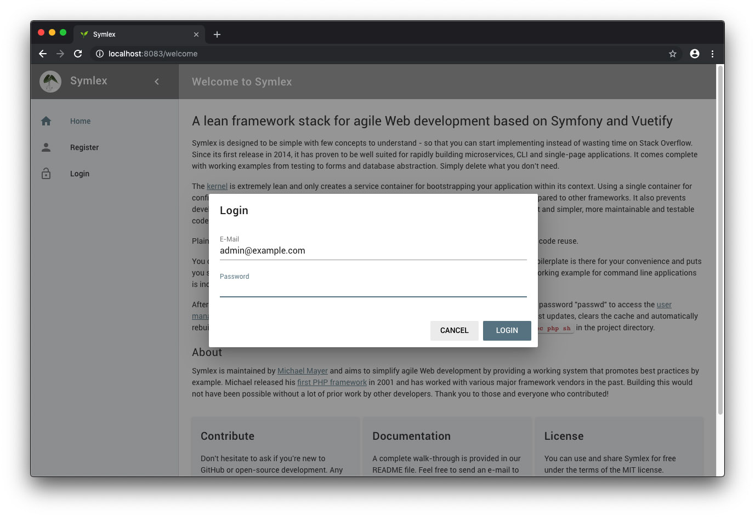Focus the Password input field
The height and width of the screenshot is (517, 755).
click(x=373, y=288)
